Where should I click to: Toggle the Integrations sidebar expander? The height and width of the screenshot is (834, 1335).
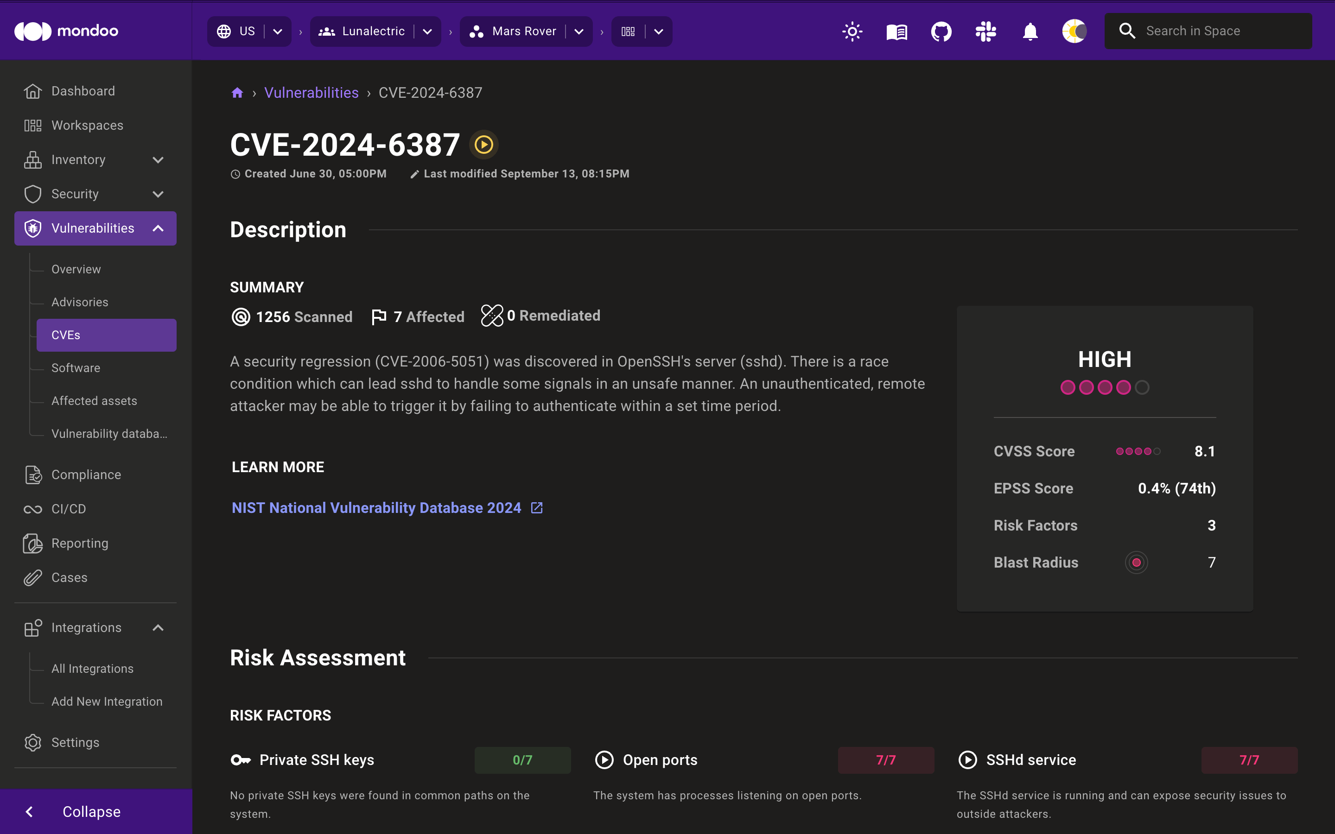158,627
